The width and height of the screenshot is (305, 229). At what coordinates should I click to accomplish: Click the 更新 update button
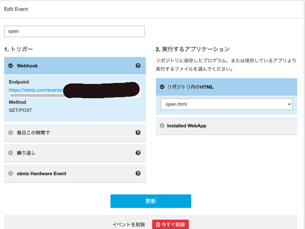pos(151,201)
